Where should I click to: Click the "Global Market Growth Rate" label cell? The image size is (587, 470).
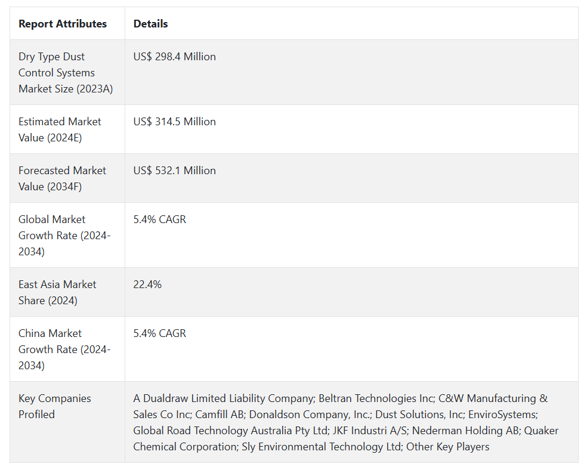coord(64,236)
